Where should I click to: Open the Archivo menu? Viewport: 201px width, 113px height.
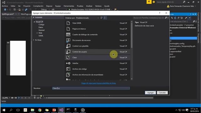pos(5,6)
